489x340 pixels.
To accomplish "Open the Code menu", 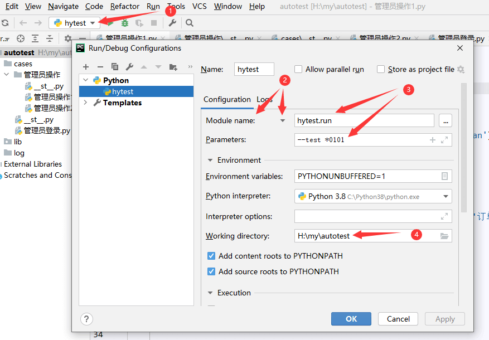I will coord(94,6).
